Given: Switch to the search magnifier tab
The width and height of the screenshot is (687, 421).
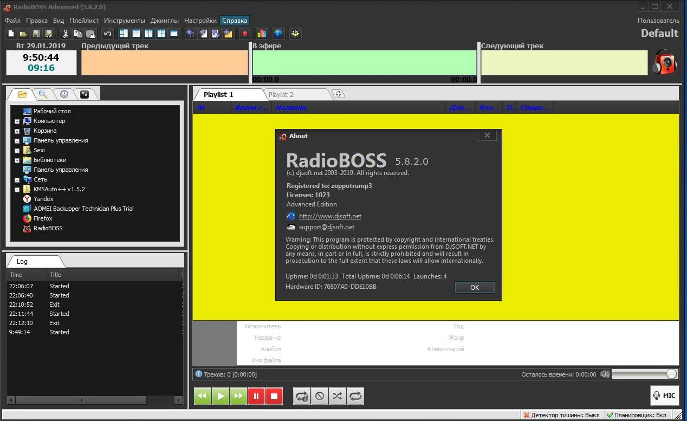Looking at the screenshot, I should click(43, 94).
